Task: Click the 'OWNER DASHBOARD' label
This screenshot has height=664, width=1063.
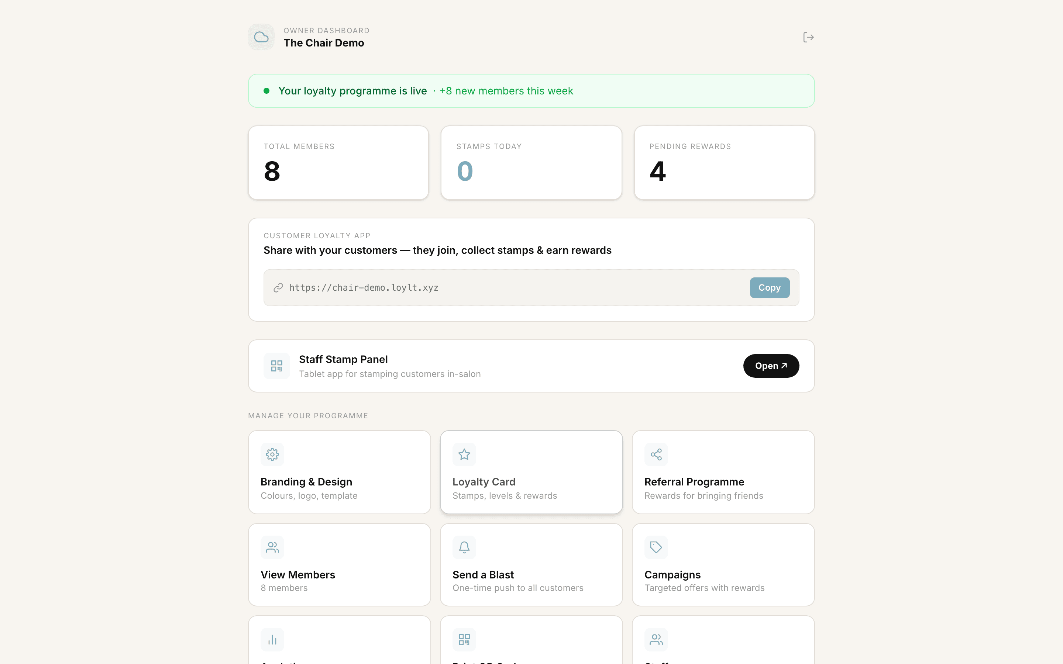Action: (x=326, y=31)
